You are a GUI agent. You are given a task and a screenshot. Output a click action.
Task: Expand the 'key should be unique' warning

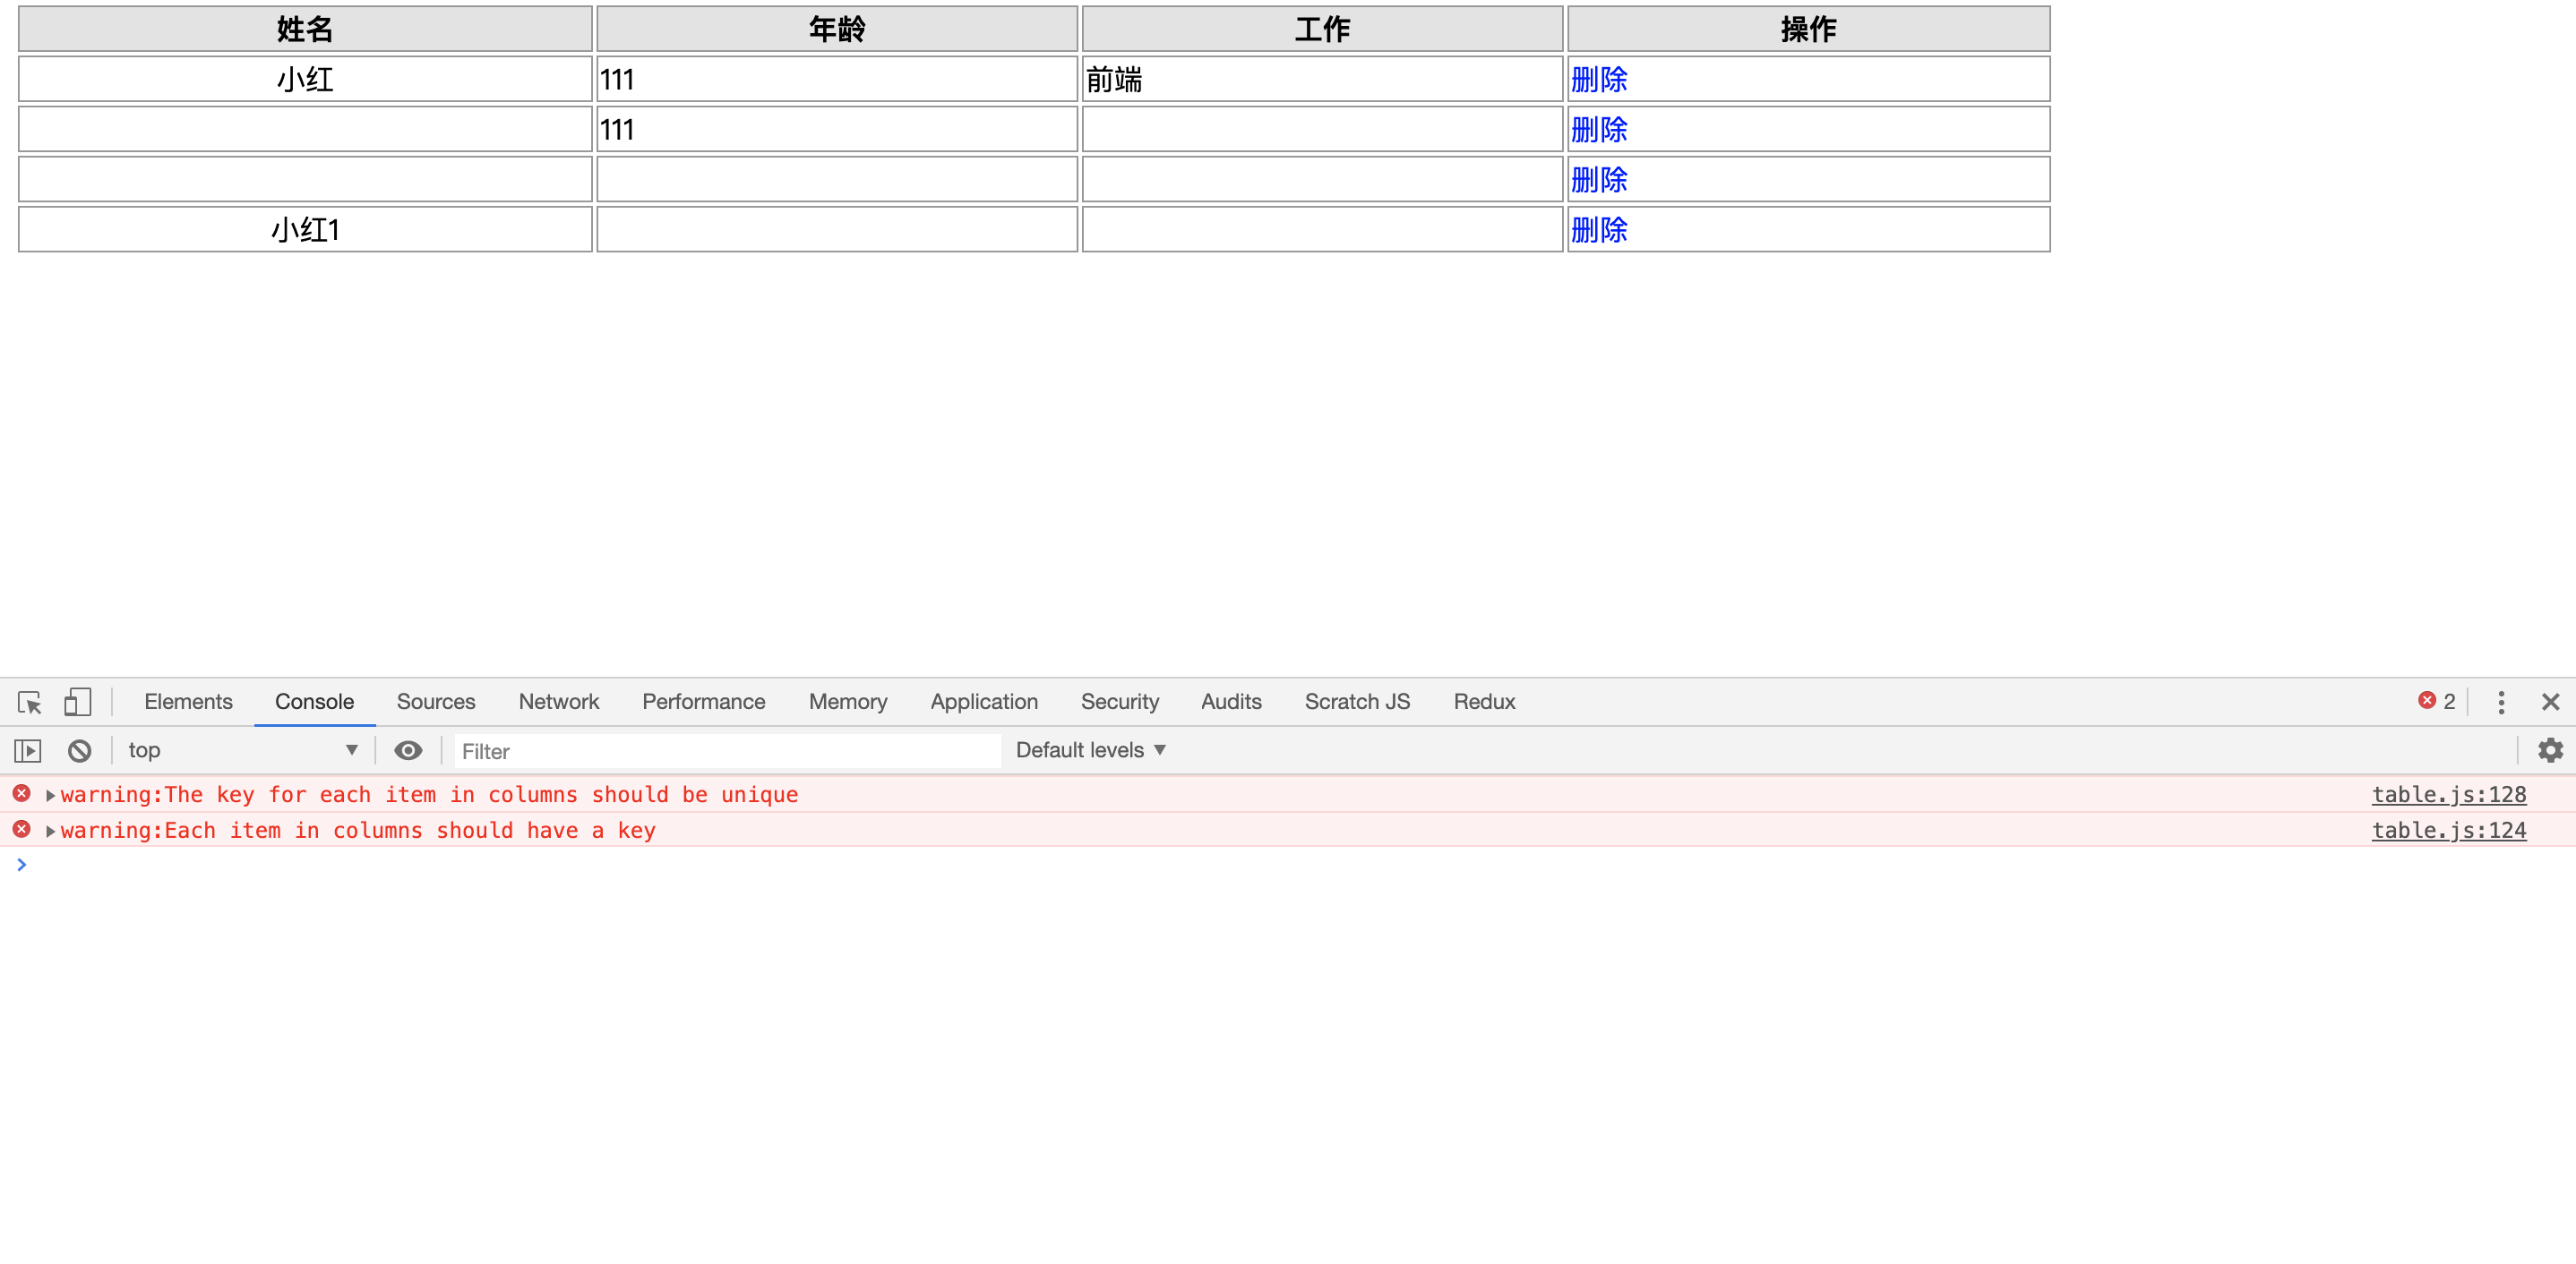50,795
